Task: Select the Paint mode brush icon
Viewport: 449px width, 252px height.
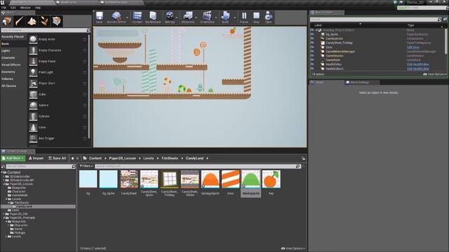Action: (19, 21)
